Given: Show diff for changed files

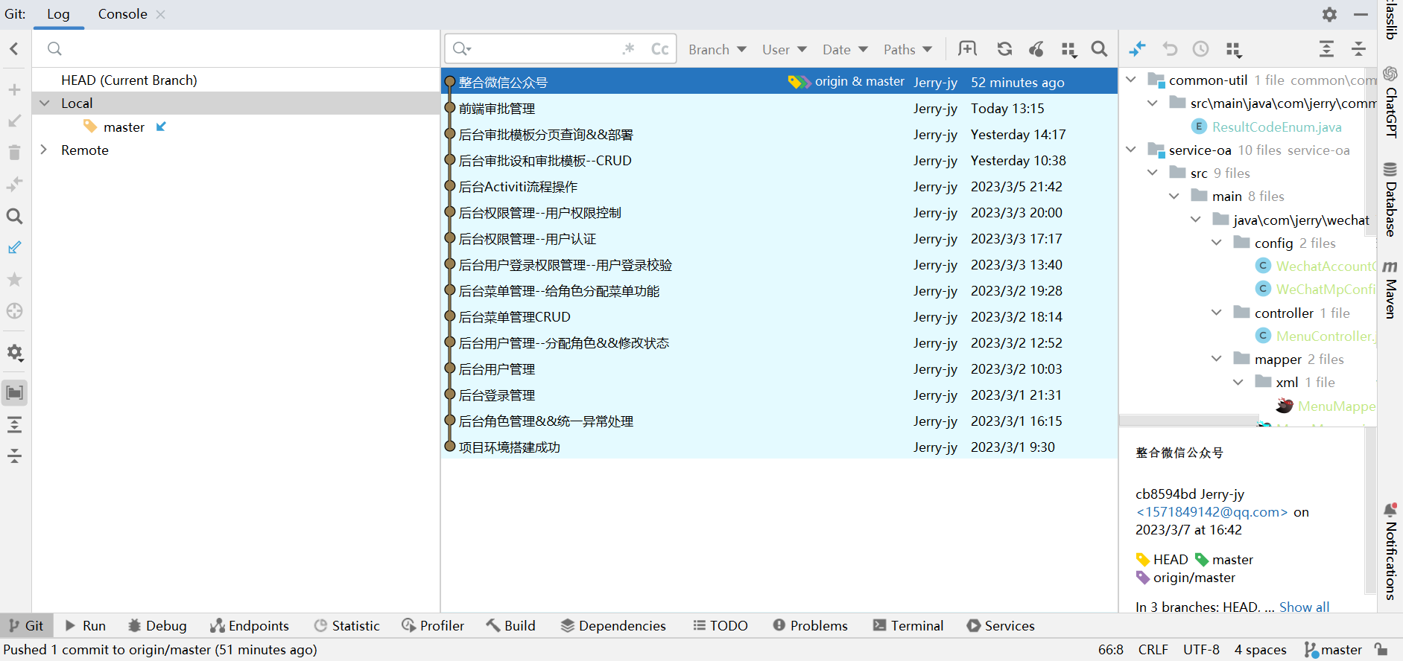Looking at the screenshot, I should 1137,49.
